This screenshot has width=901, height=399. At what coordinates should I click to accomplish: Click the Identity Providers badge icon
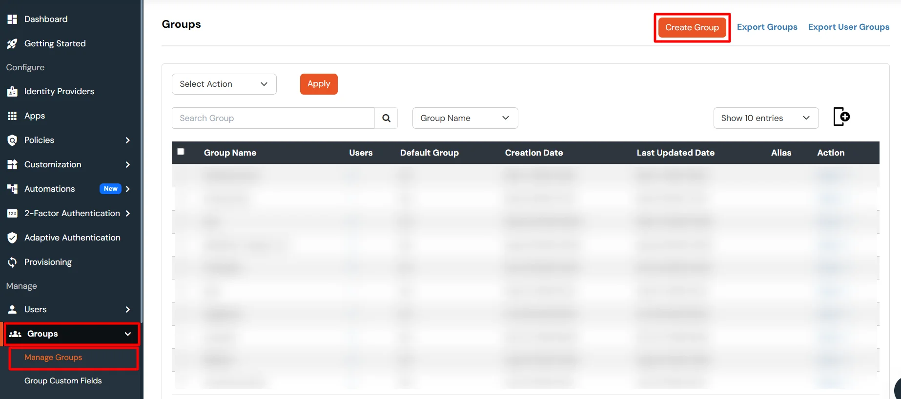coord(12,92)
